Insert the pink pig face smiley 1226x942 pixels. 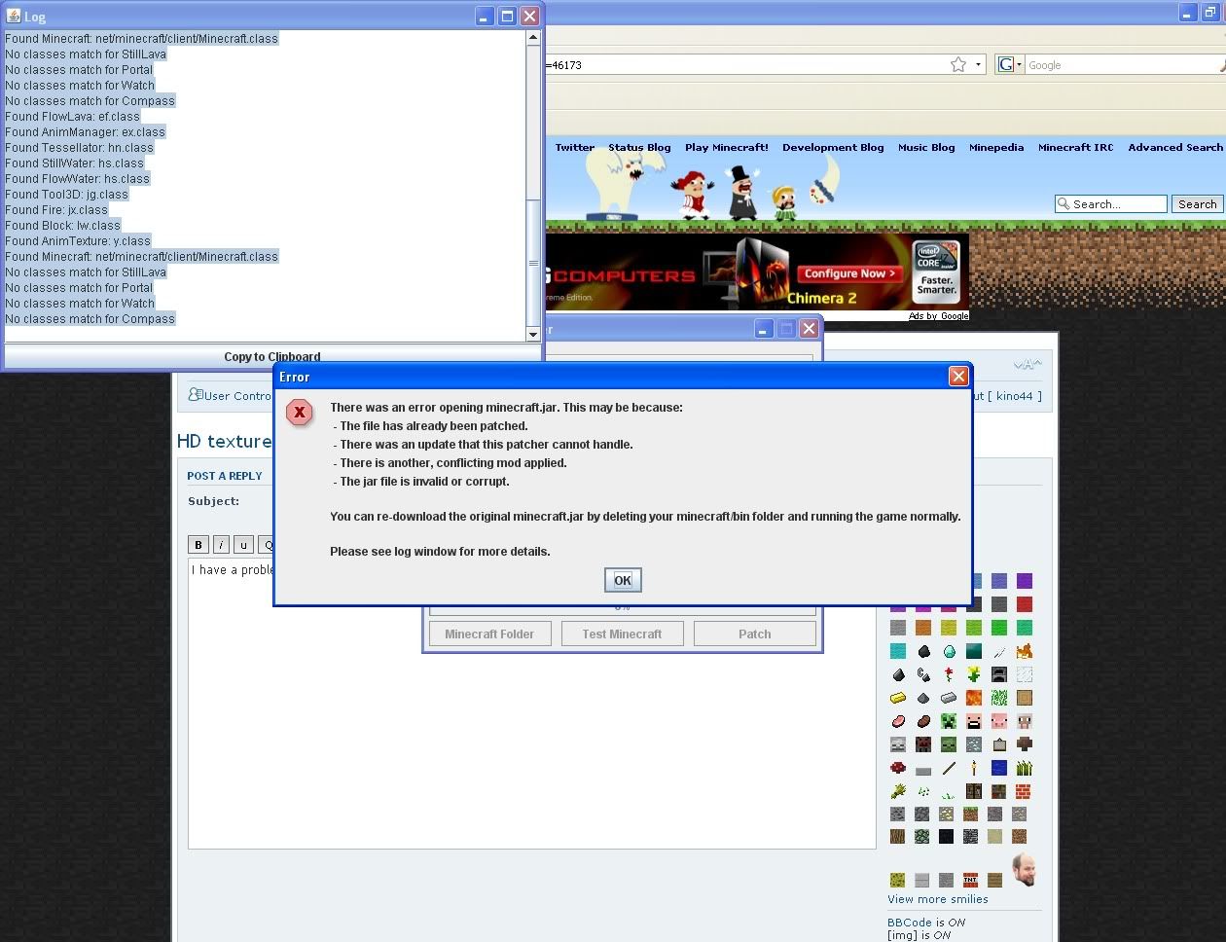pyautogui.click(x=998, y=721)
